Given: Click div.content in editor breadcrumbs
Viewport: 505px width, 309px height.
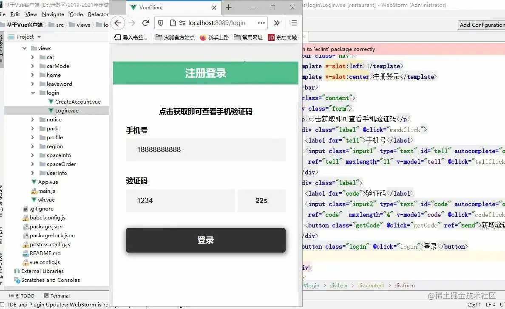Looking at the screenshot, I should tap(371, 286).
